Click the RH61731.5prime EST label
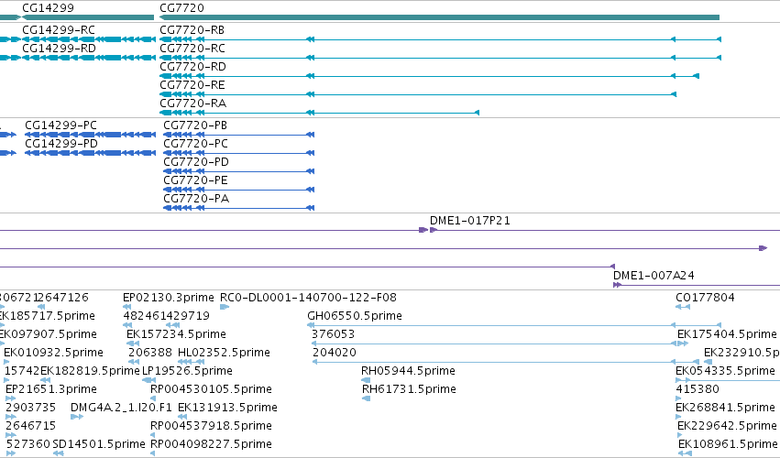The image size is (780, 458). (409, 390)
